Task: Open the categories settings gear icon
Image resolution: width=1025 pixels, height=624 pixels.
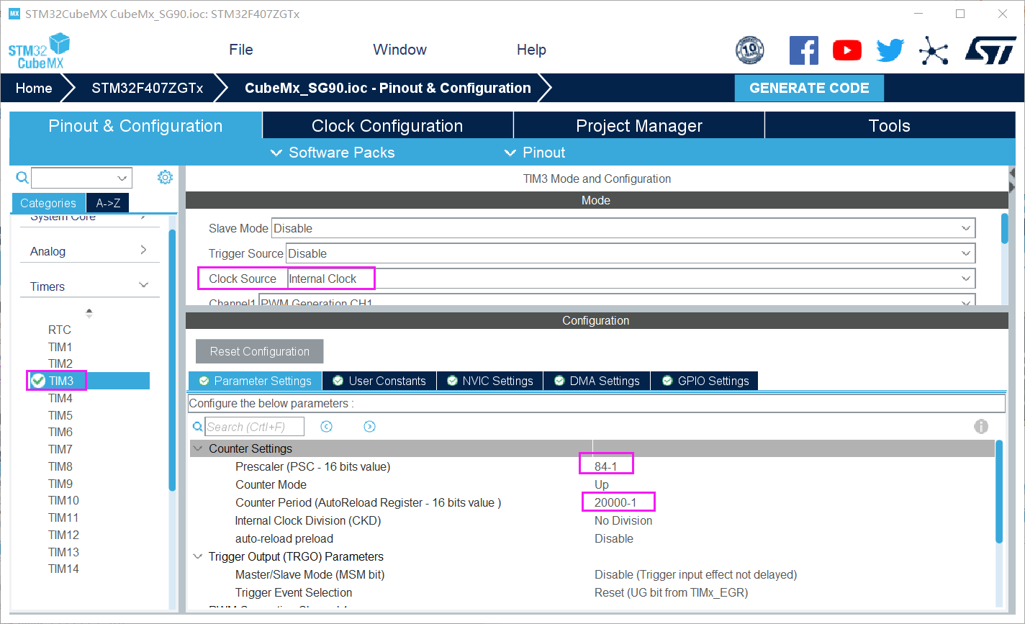Action: 165,177
